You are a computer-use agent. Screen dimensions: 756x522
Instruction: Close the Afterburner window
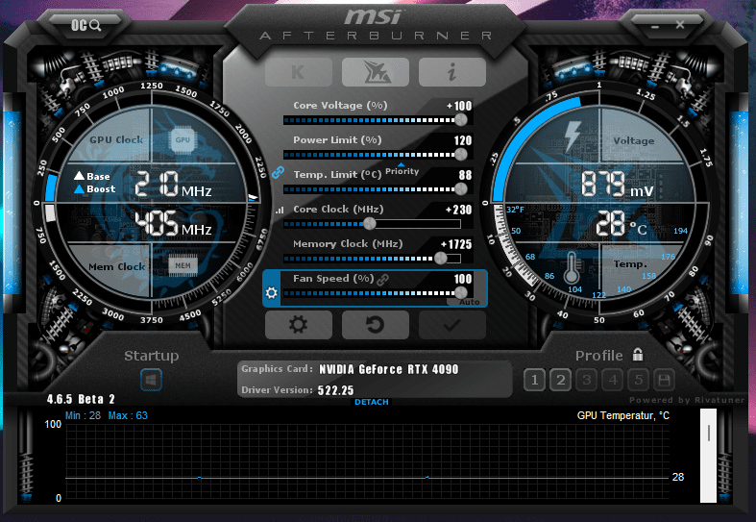(680, 25)
